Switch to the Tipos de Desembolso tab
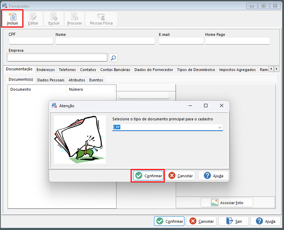Screen dimensions: 284x230 click(196, 70)
